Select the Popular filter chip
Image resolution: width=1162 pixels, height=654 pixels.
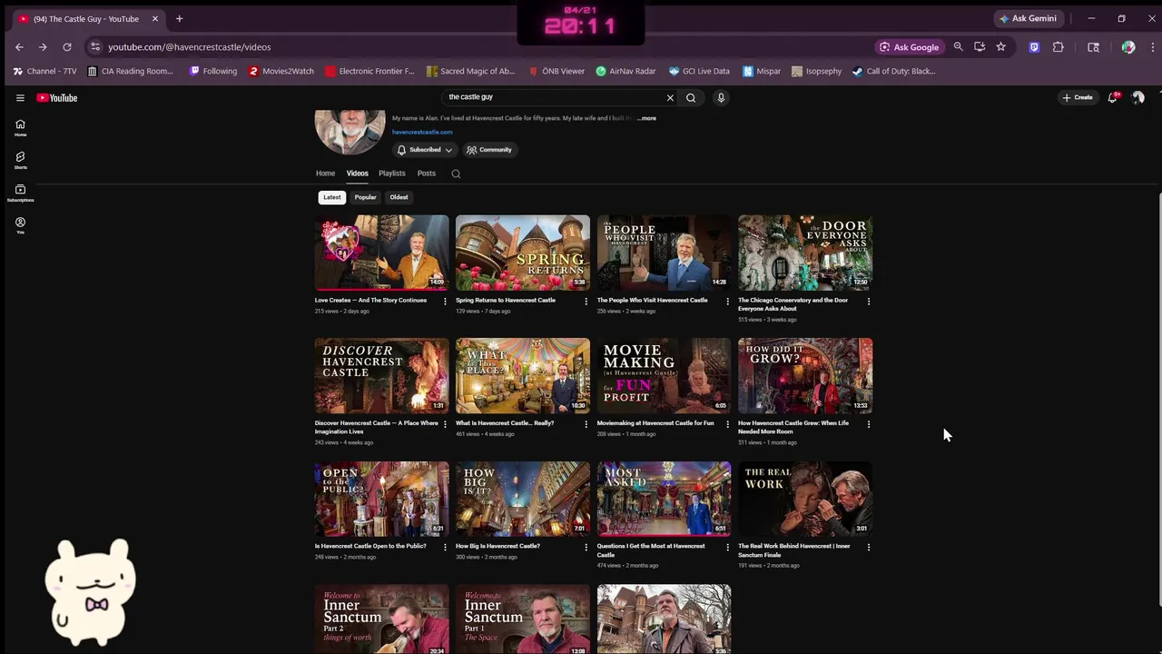pyautogui.click(x=365, y=197)
